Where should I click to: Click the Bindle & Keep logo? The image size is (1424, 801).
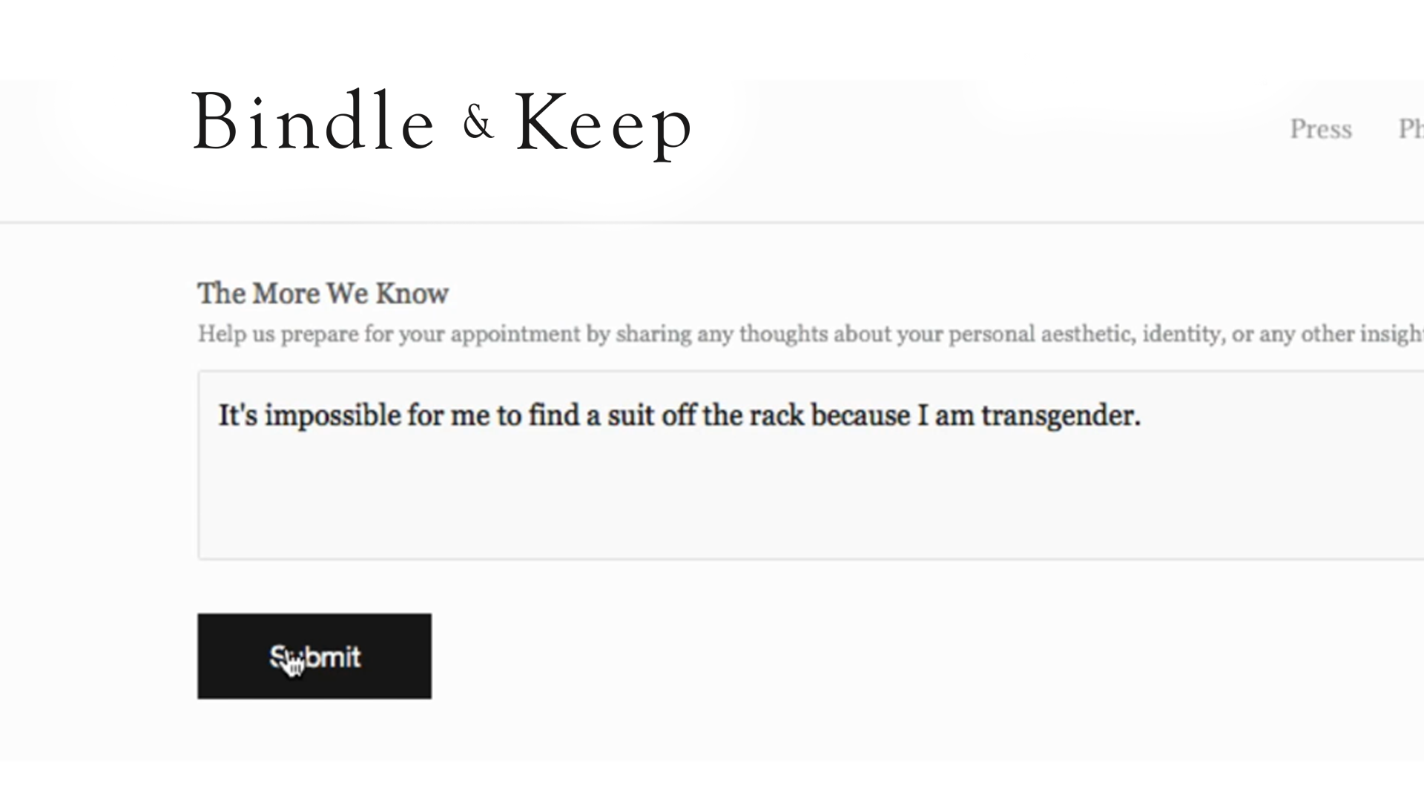[442, 122]
